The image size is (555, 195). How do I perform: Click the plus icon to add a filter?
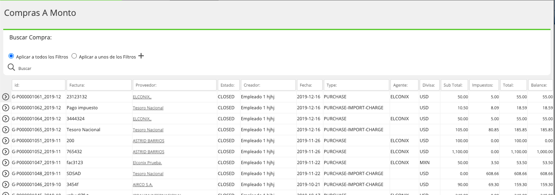[141, 56]
